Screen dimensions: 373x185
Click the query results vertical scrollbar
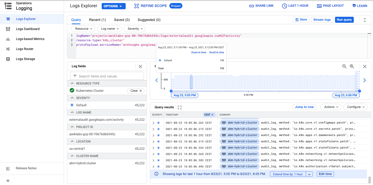coord(370,180)
